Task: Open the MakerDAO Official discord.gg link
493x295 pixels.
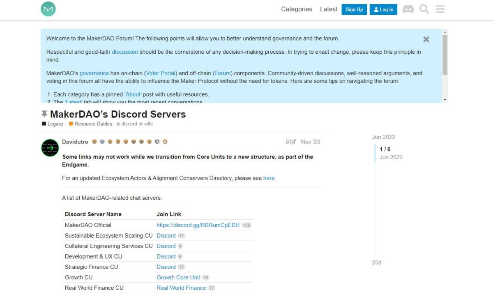Action: 198,225
